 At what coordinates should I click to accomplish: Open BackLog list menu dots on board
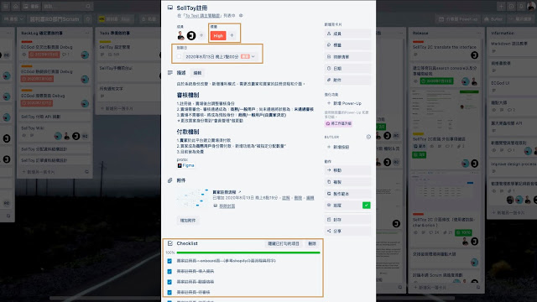pos(87,34)
